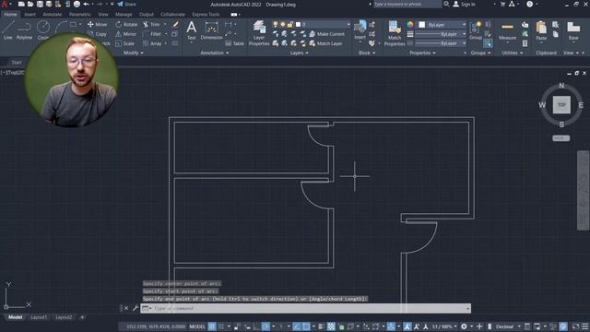This screenshot has height=332, width=590.
Task: Click the Save icon in quick access toolbar
Action: tap(40, 4)
